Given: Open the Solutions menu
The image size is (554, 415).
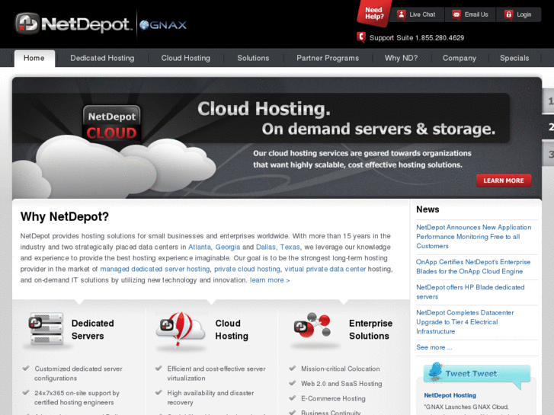Looking at the screenshot, I should click(253, 59).
